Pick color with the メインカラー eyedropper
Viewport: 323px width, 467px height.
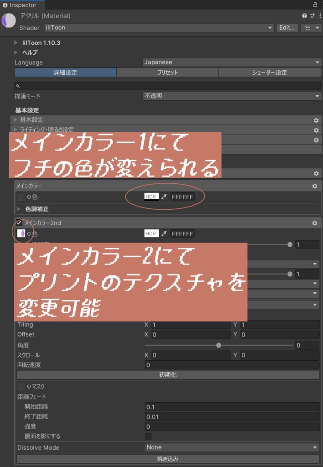(x=164, y=197)
